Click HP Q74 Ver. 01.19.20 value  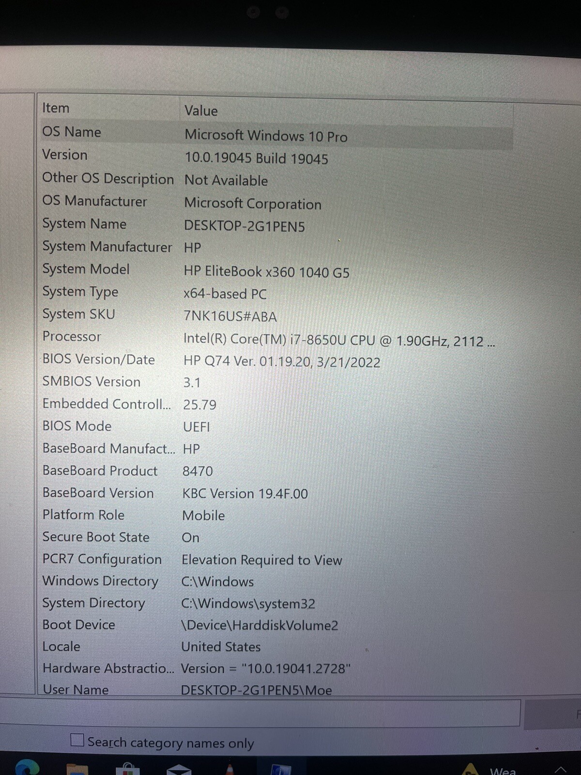[282, 362]
